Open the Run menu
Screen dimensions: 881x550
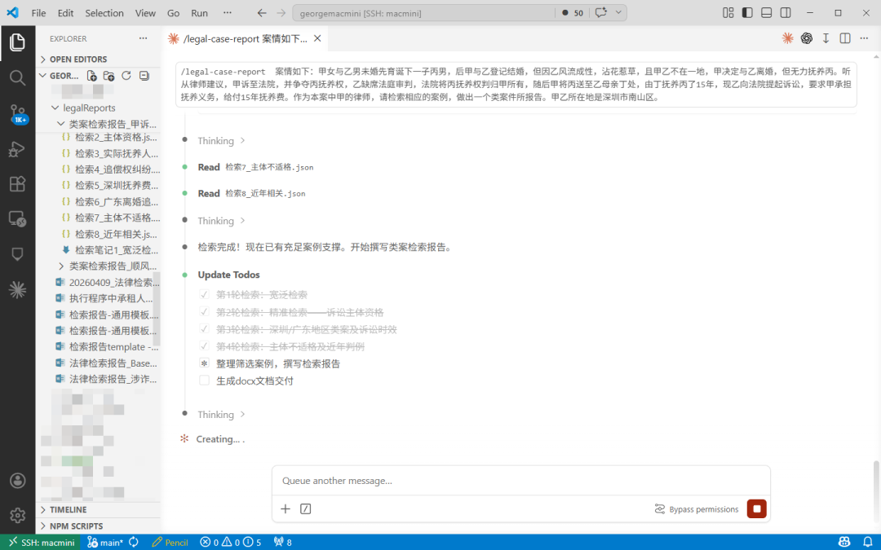click(x=200, y=13)
